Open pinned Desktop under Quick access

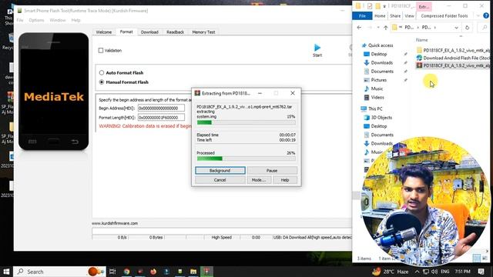click(x=379, y=54)
